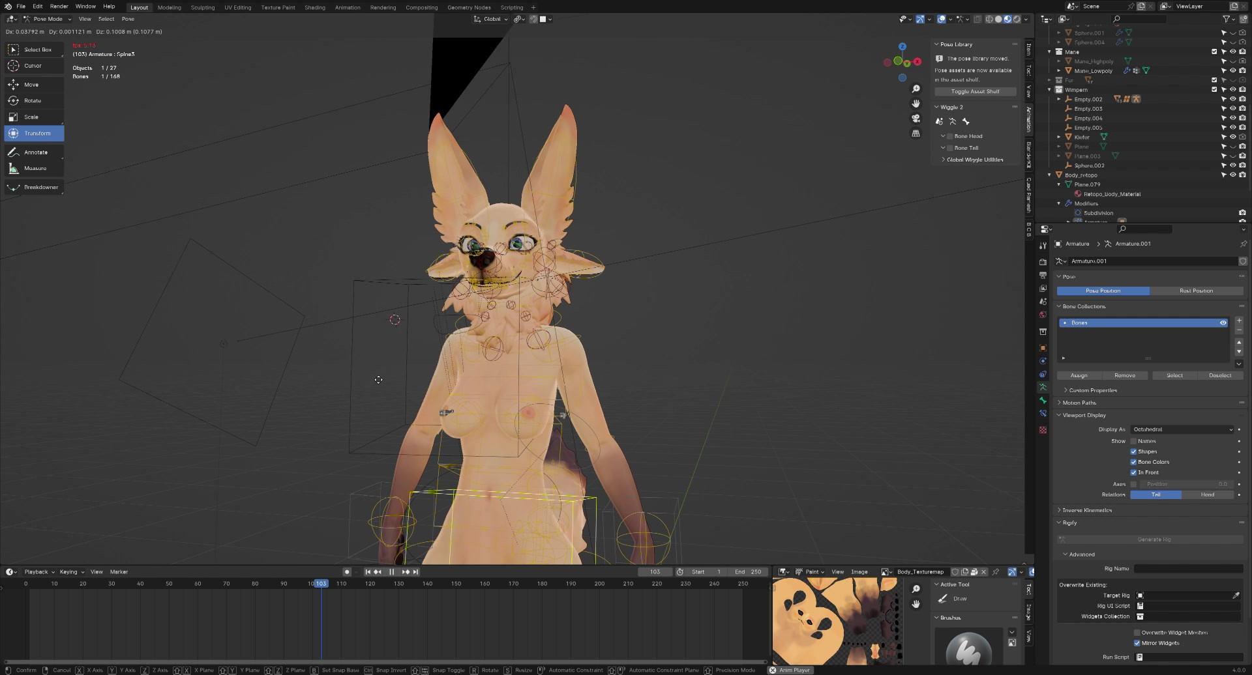
Task: Expand the Motion Paths section
Action: click(x=1079, y=403)
